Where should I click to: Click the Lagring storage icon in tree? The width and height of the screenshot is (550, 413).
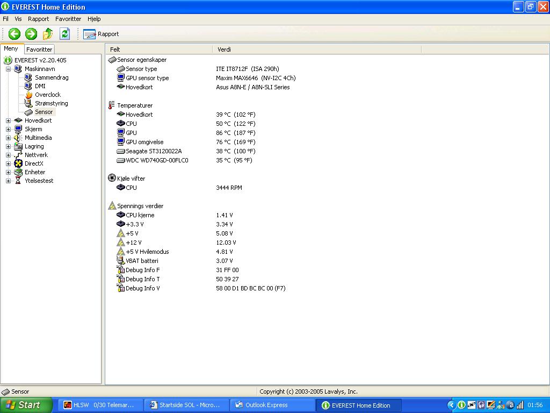[18, 146]
